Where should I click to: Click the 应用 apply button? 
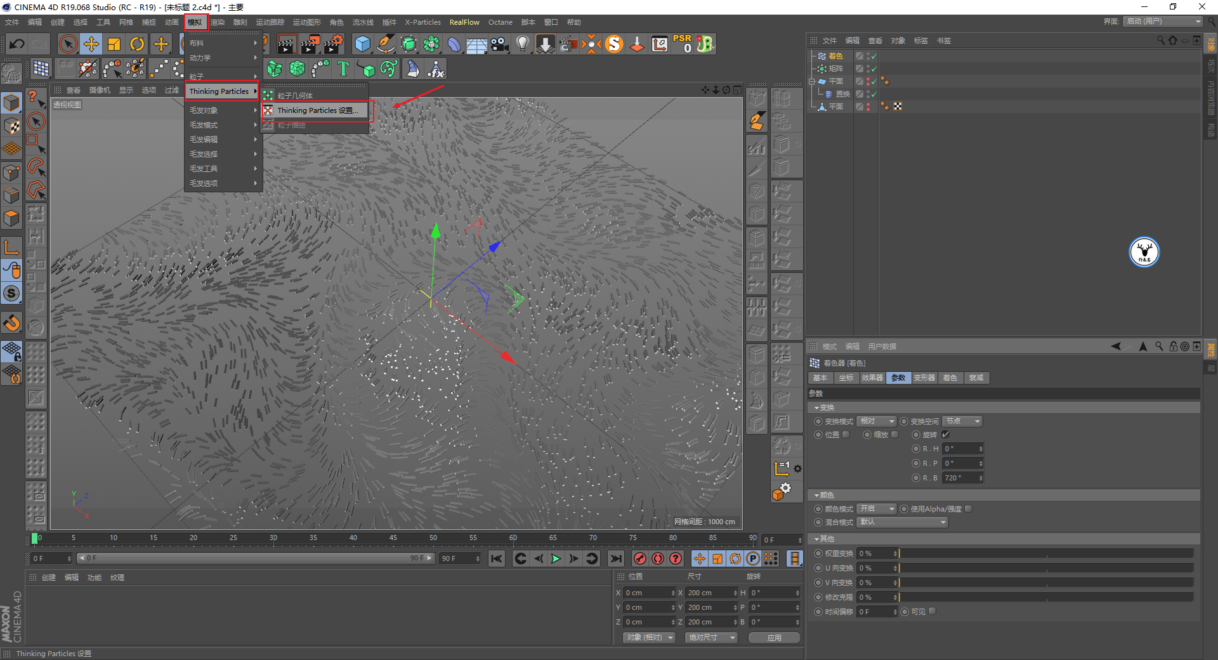[774, 637]
